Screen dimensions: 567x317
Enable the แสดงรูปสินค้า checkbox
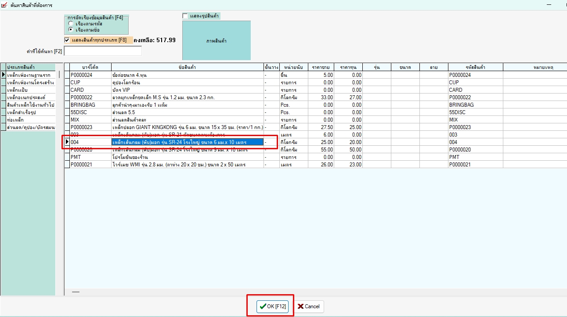185,16
